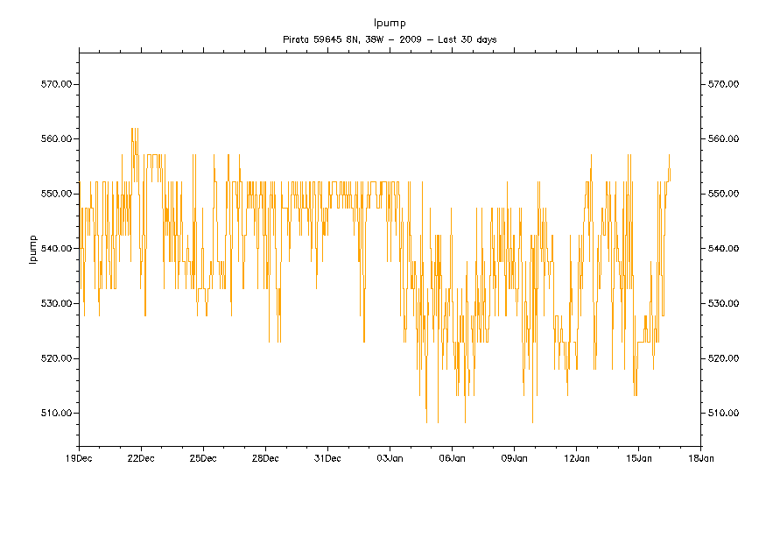Click the chart title "Ipump" at top
Image resolution: width=780 pixels, height=552 pixels.
[x=390, y=23]
